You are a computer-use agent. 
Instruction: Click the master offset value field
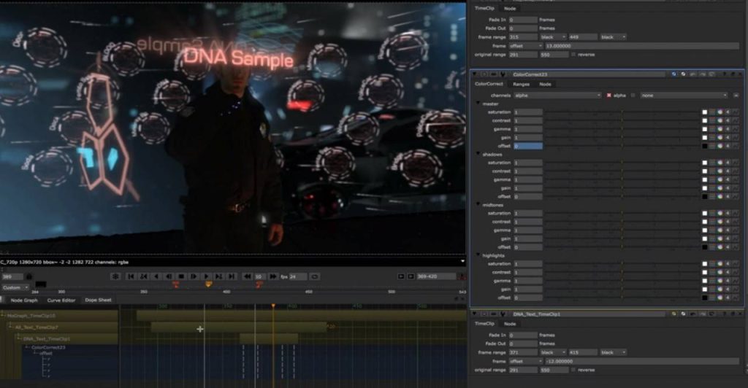(x=527, y=146)
